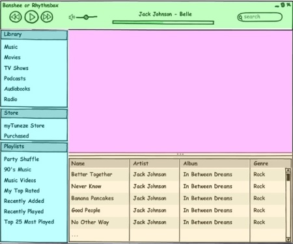Minimize the Banshee or Rhythmbox window
Image resolution: width=293 pixels, height=244 pixels.
(x=277, y=6)
